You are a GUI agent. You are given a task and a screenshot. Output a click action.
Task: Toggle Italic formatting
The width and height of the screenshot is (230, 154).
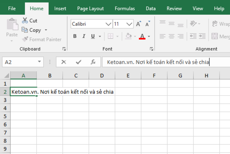84,36
